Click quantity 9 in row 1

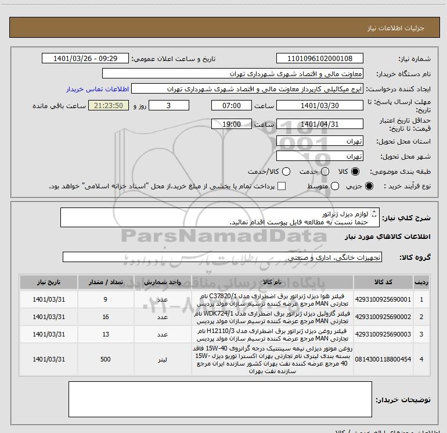pos(106,299)
